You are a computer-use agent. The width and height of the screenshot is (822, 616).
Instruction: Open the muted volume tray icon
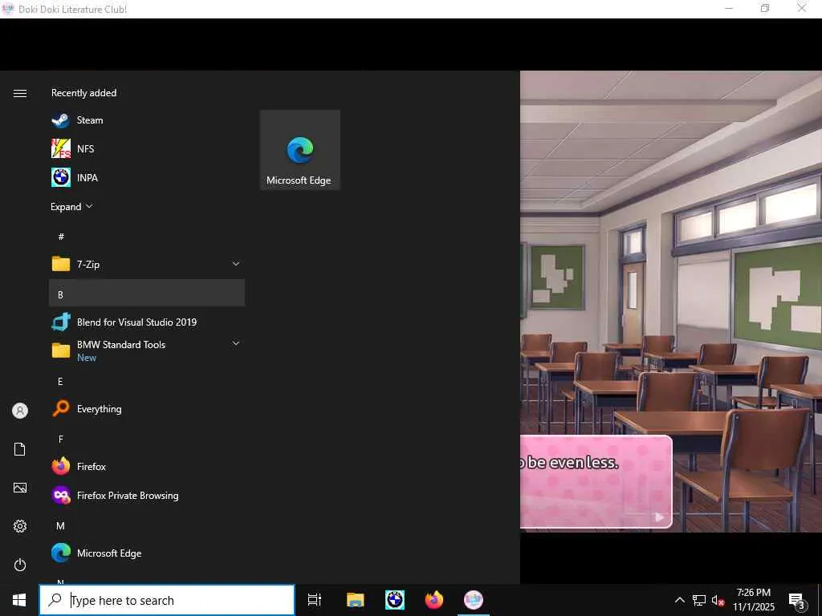point(718,600)
